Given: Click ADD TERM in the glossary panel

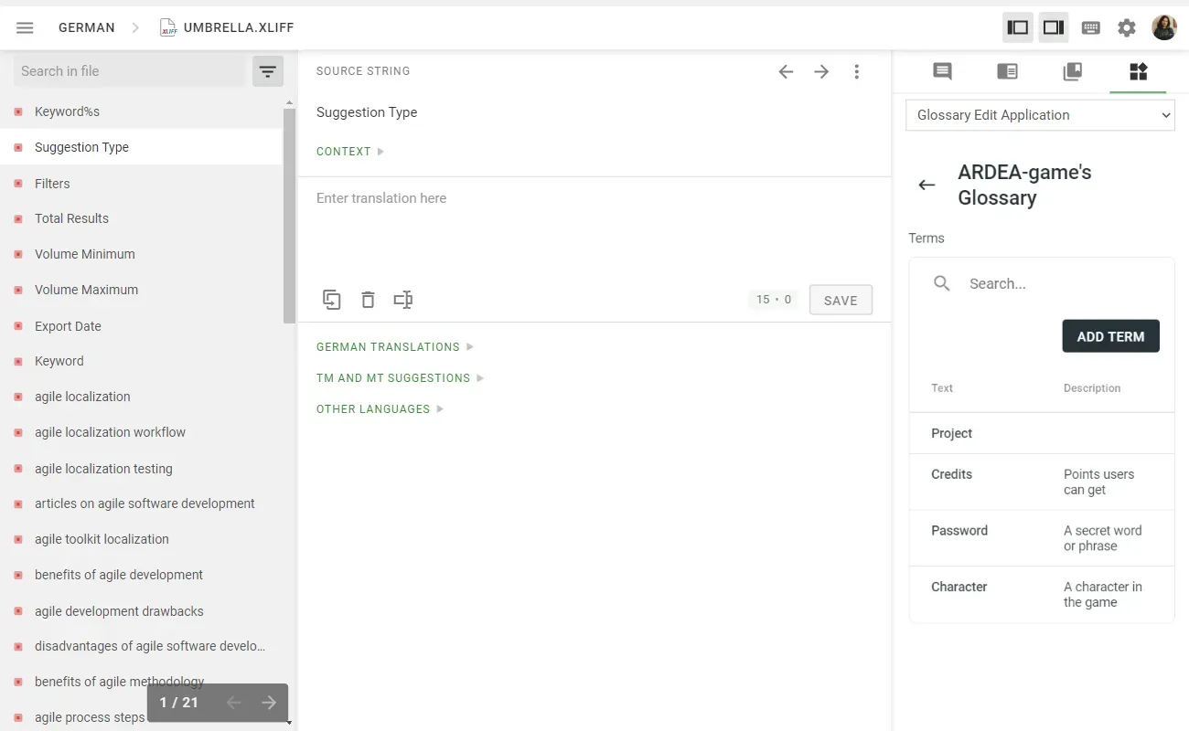Looking at the screenshot, I should pos(1110,335).
